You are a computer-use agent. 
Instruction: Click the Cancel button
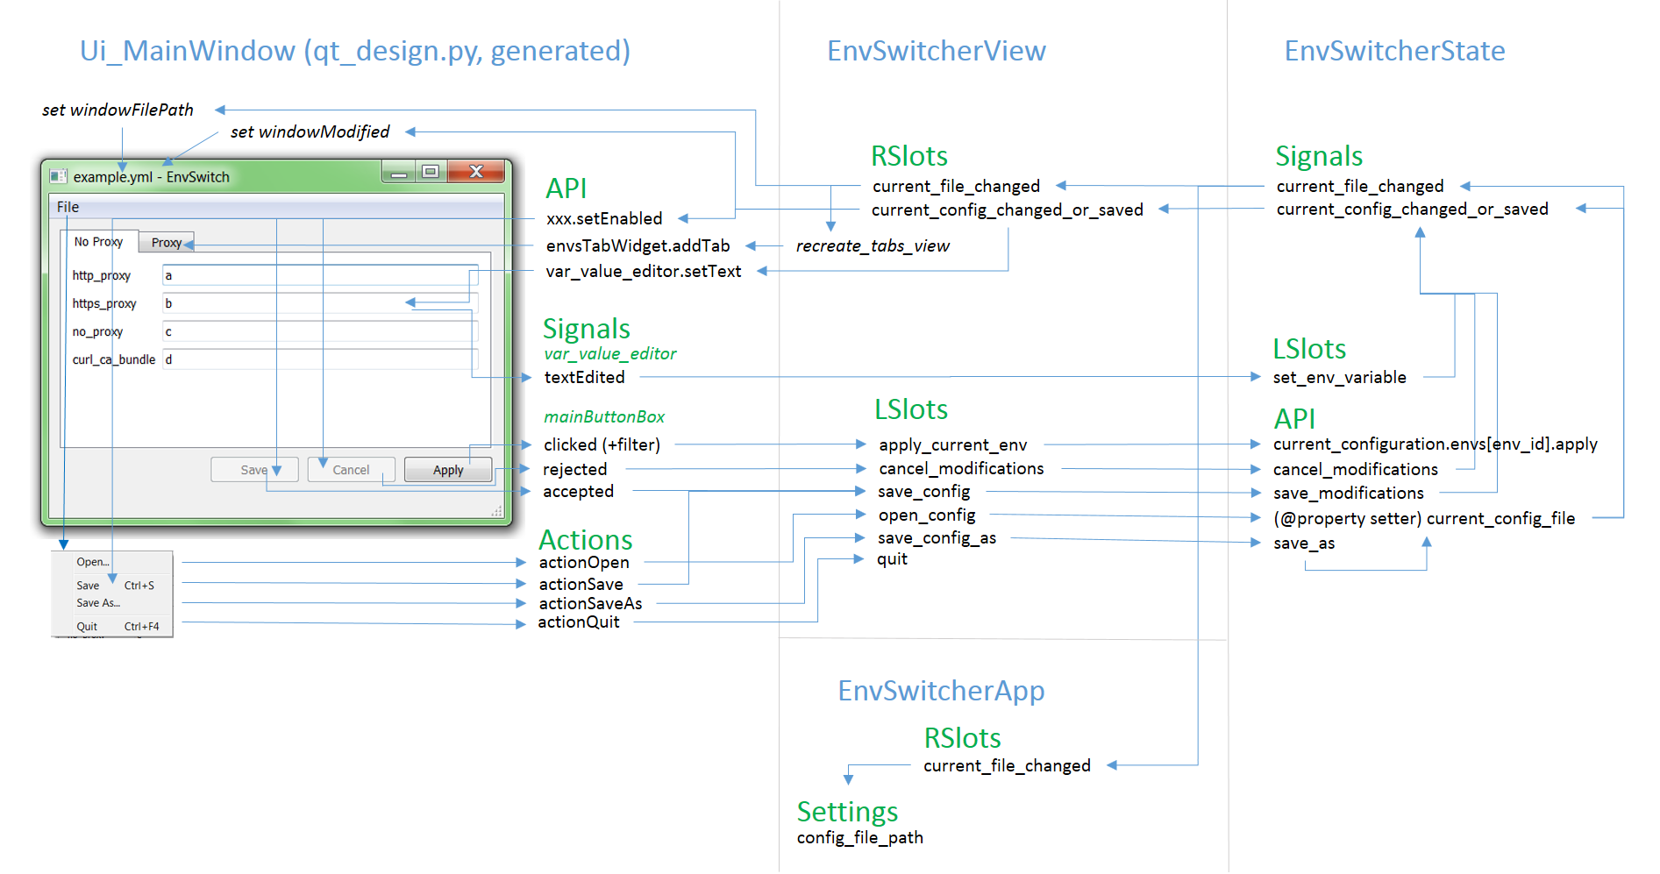point(351,470)
